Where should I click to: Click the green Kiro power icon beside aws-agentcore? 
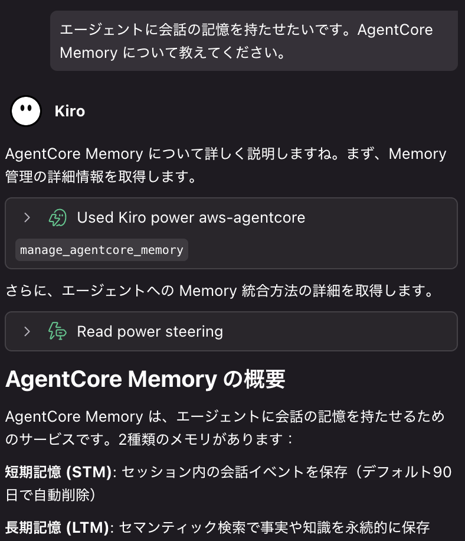tap(58, 217)
